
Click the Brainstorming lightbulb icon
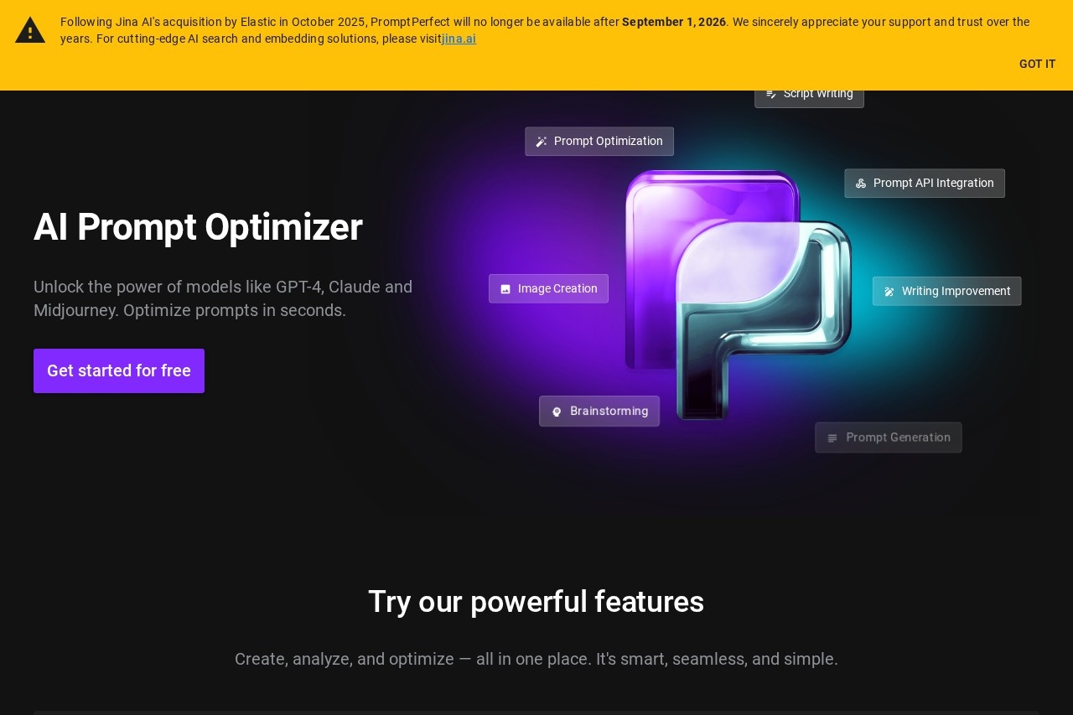(x=557, y=411)
